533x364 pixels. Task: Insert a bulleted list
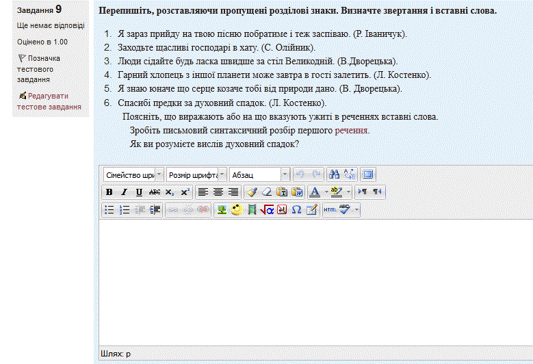click(109, 209)
